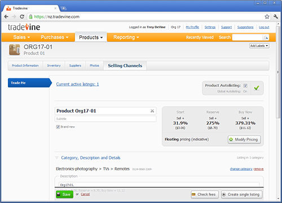Screen dimensions: 282x203
Task: Click the page vertical scrollbar
Action: tap(278, 72)
